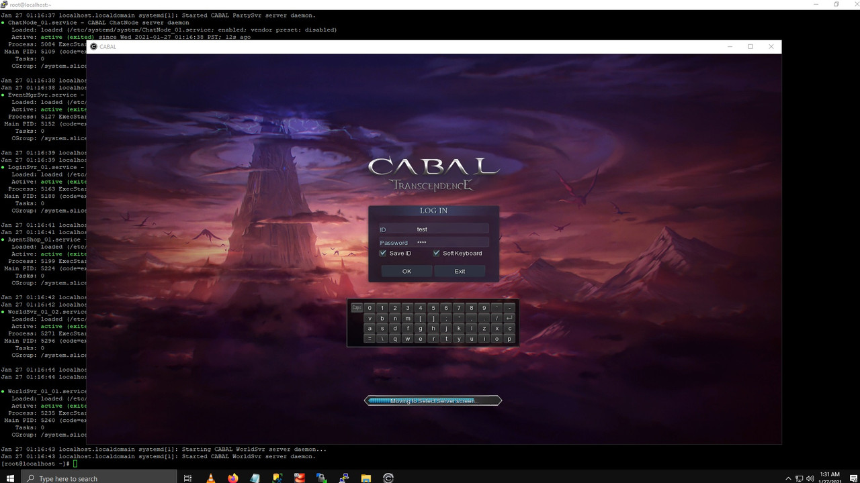
Task: Tap the = key on soft keyboard
Action: coord(370,339)
